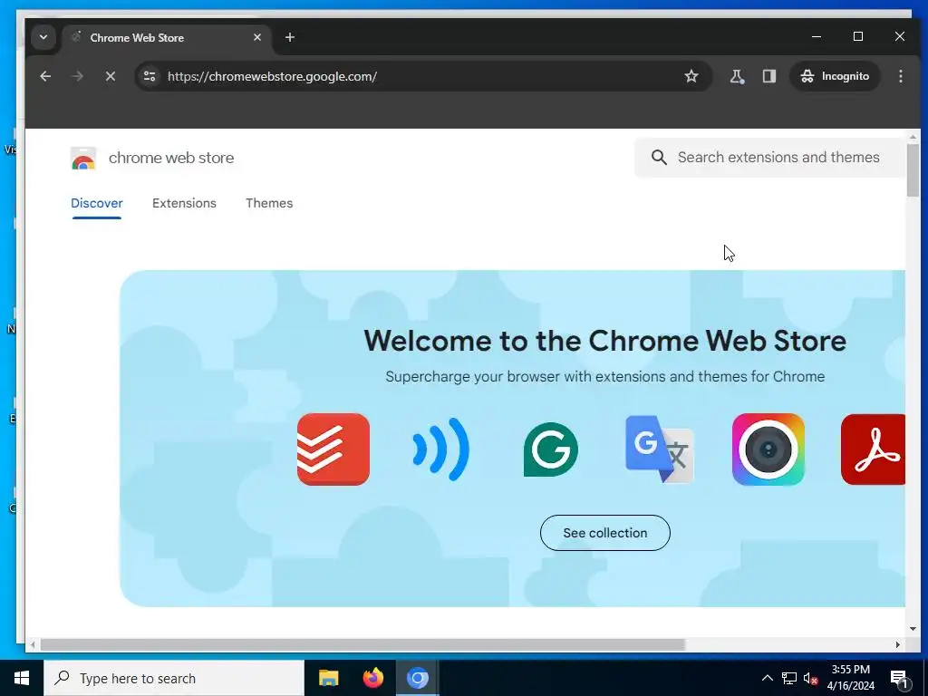Close the Chrome Web Store tab
Image resolution: width=928 pixels, height=696 pixels.
tap(256, 37)
